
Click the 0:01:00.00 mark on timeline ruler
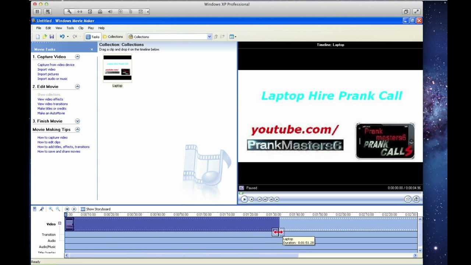pos(204,215)
